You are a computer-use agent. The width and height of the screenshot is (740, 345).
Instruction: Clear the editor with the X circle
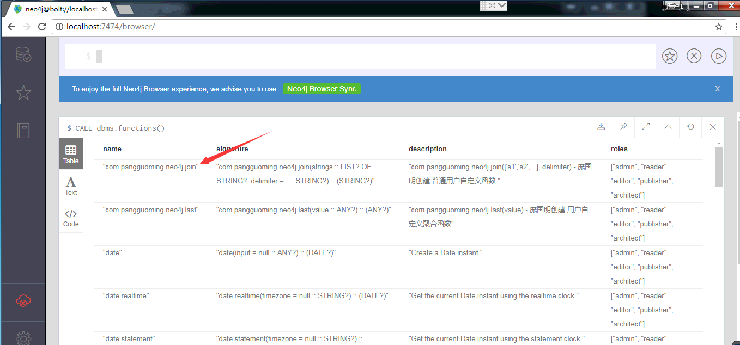(694, 56)
